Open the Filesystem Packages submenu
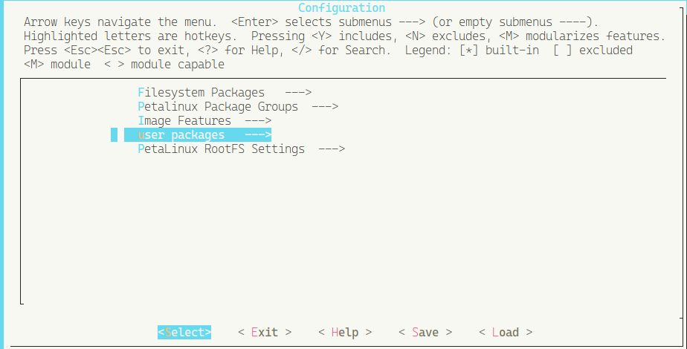The height and width of the screenshot is (349, 687). click(201, 93)
